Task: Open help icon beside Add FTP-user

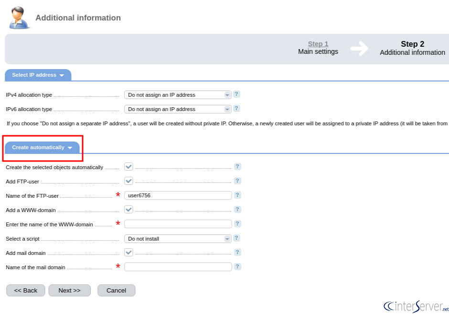Action: tap(237, 181)
